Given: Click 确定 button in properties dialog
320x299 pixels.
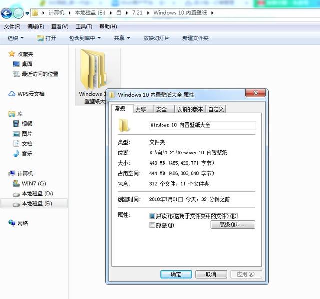Looking at the screenshot, I should click(x=176, y=274).
